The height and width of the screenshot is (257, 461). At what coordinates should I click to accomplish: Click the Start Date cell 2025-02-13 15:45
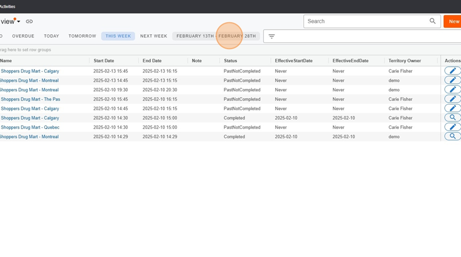(111, 71)
